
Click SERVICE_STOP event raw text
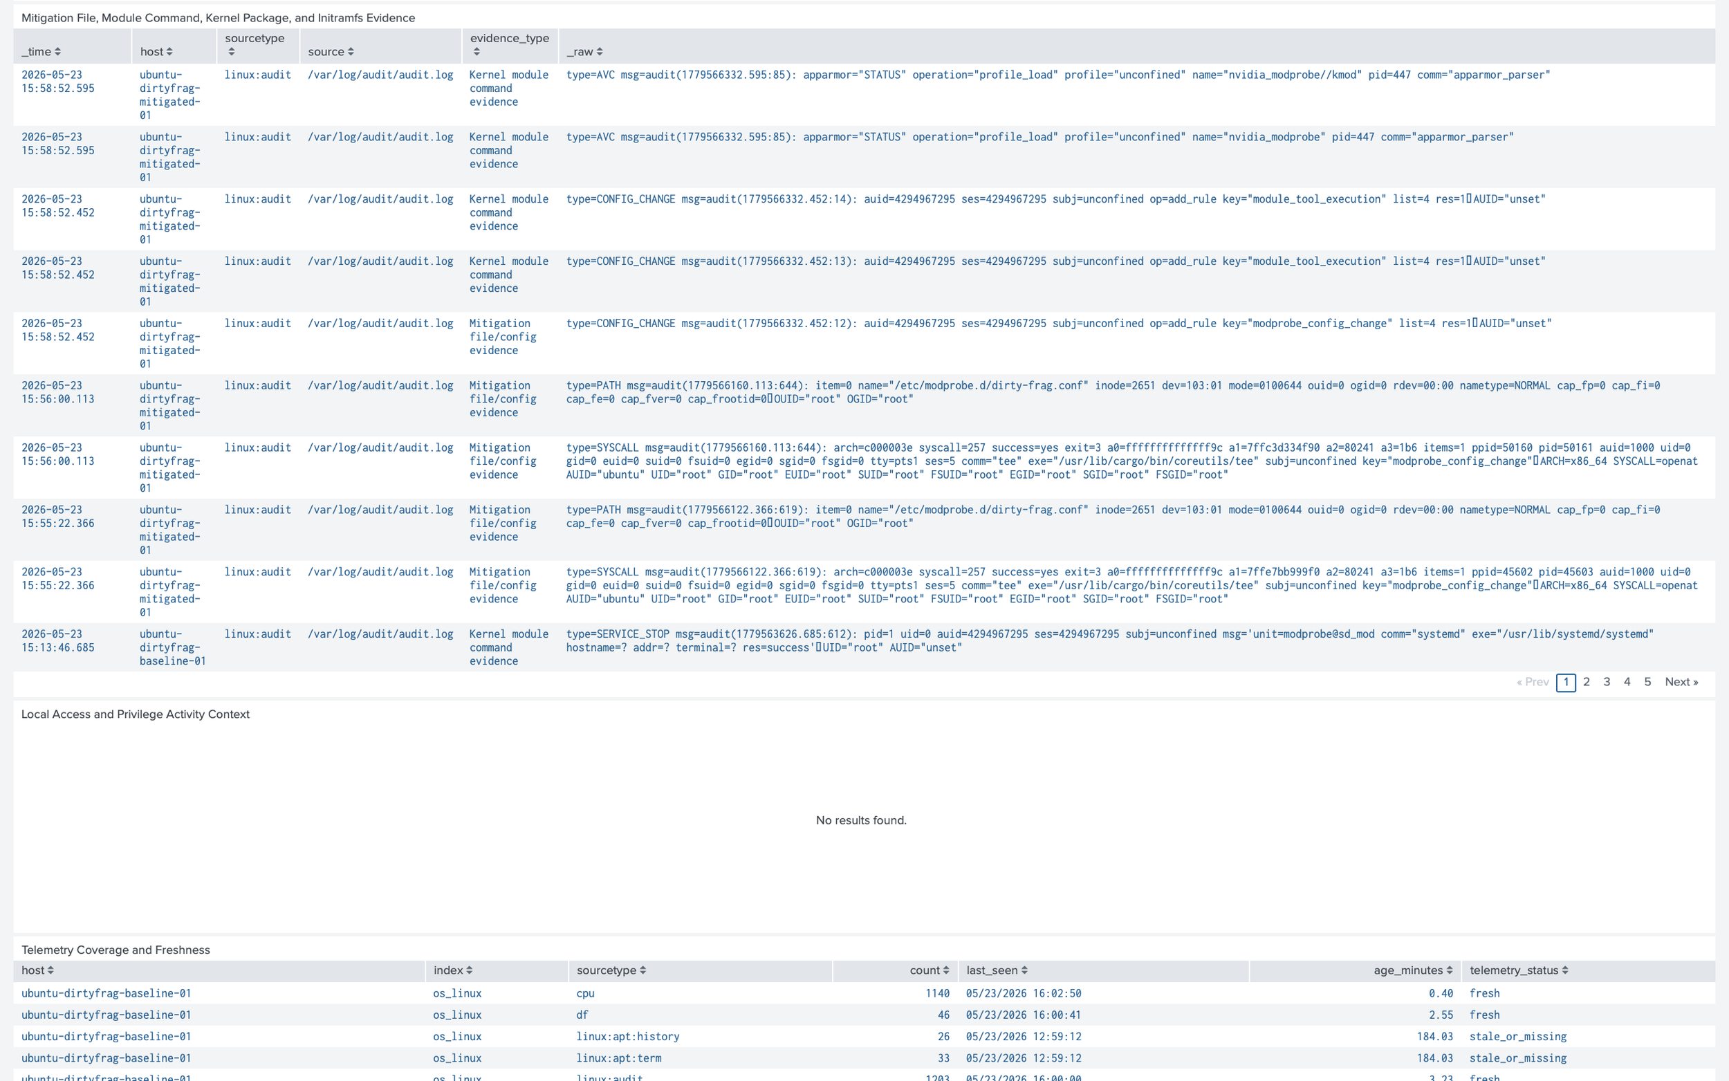click(x=1109, y=640)
